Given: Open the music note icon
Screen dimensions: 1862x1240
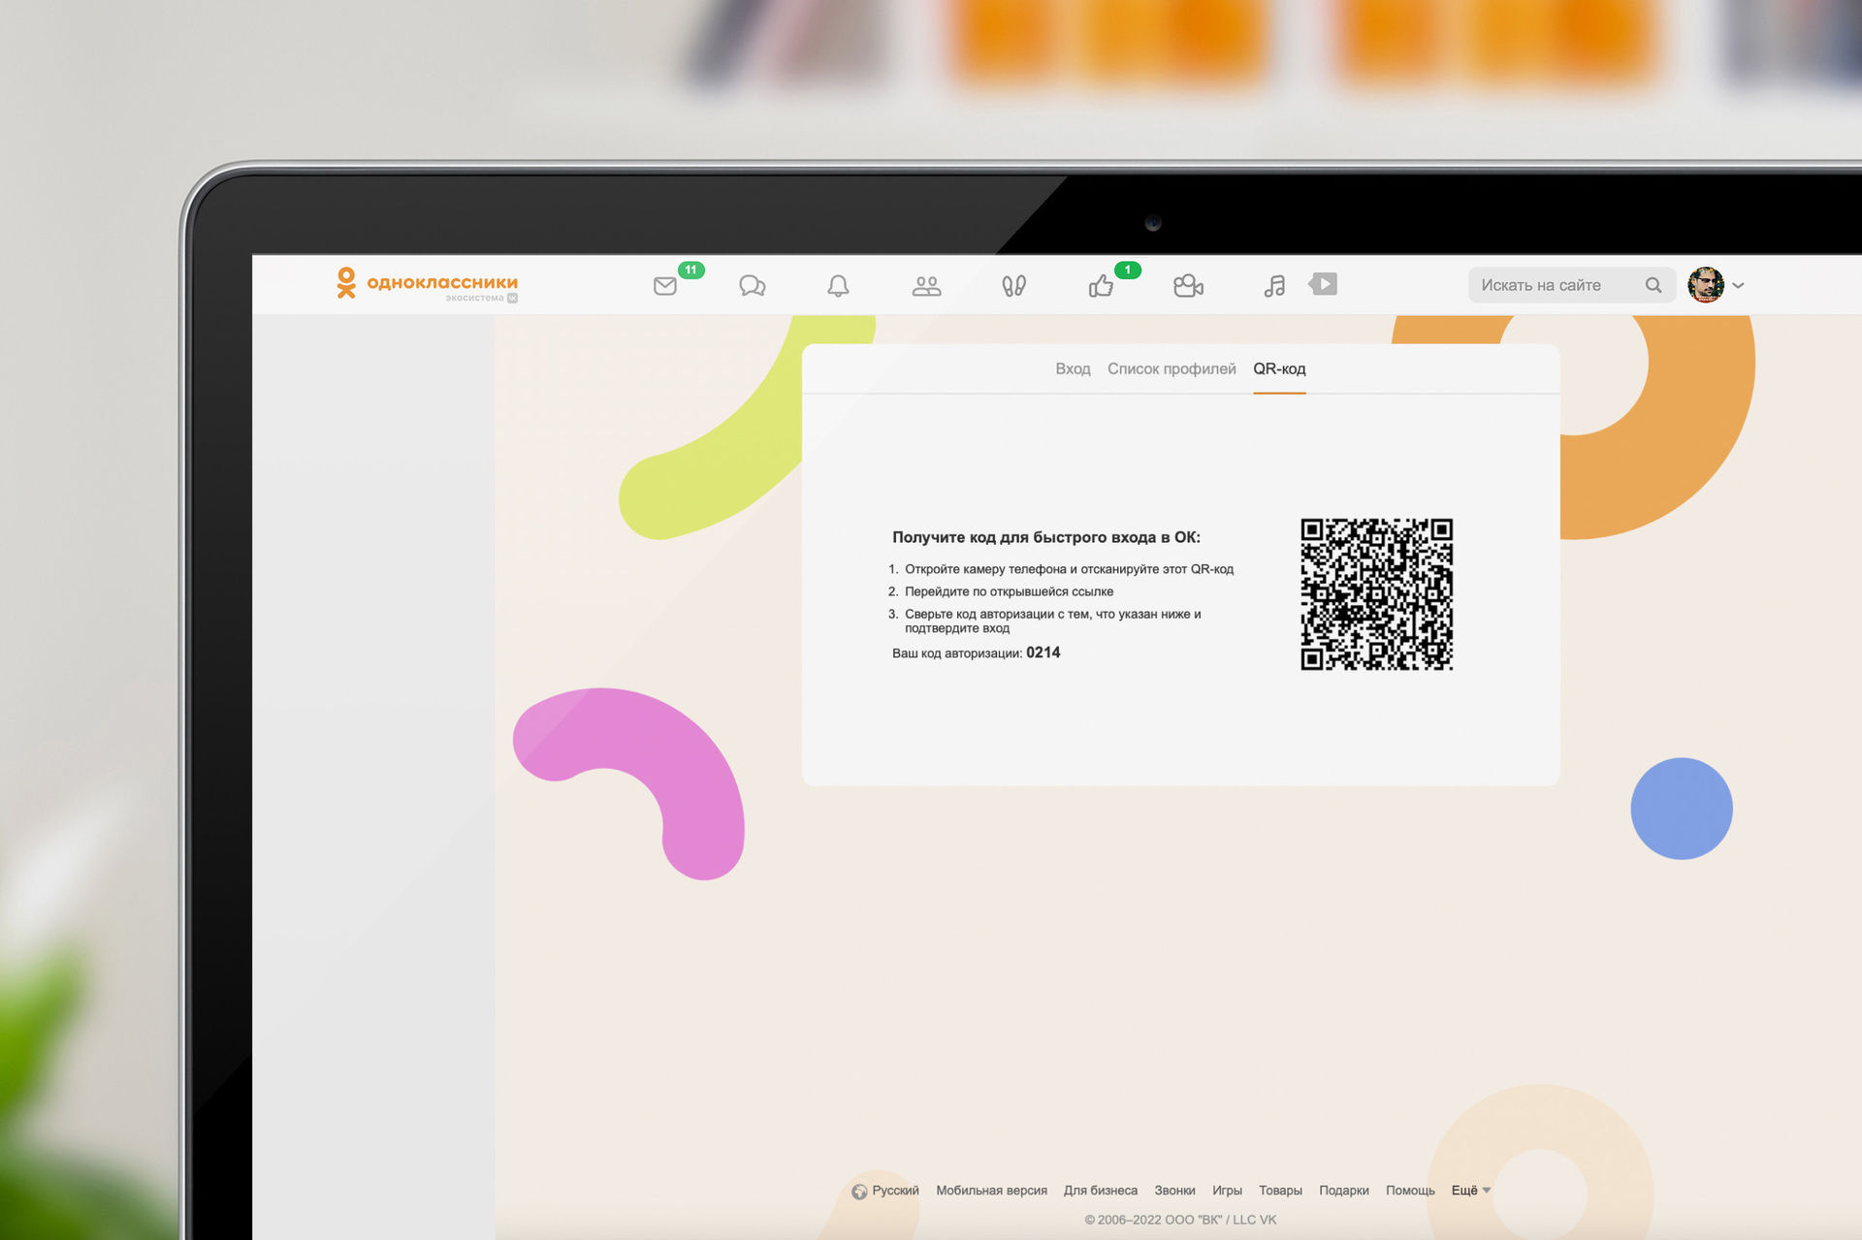Looking at the screenshot, I should [x=1273, y=284].
